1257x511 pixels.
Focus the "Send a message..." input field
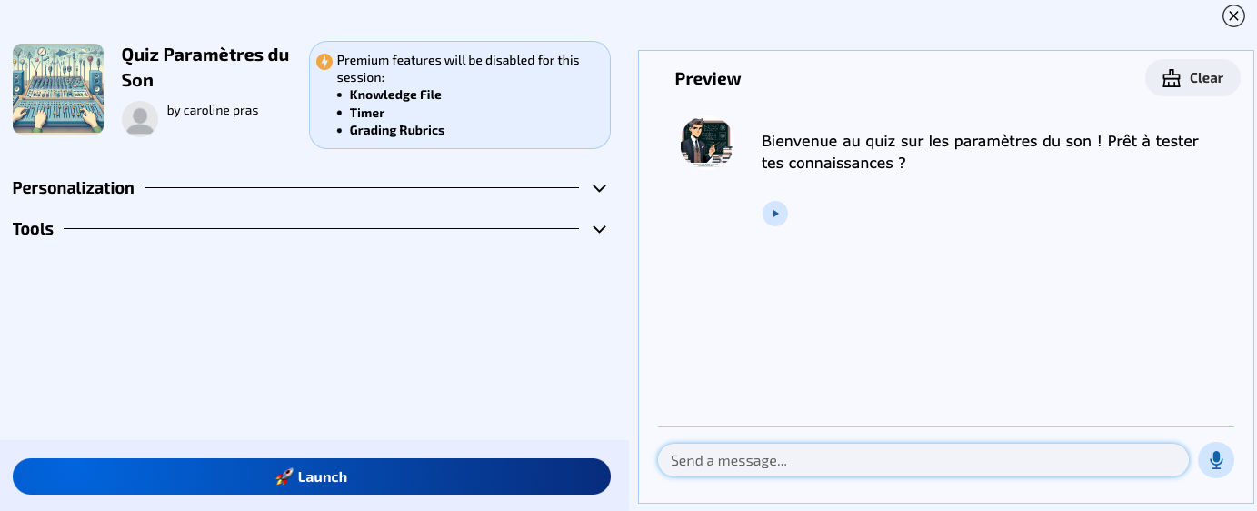923,460
